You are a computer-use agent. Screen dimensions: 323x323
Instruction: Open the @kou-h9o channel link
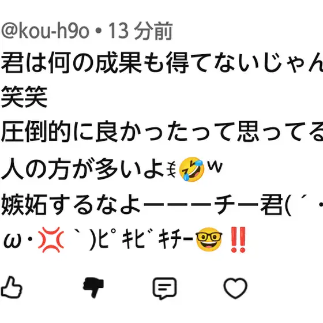pos(45,31)
